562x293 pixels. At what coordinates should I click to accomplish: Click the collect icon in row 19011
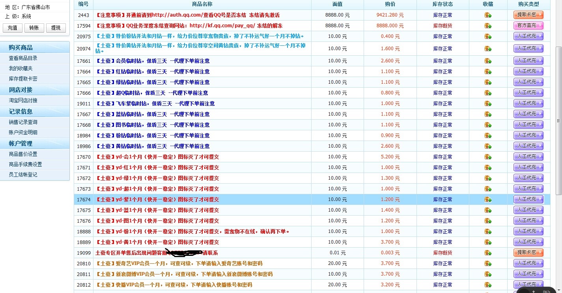[x=488, y=103]
